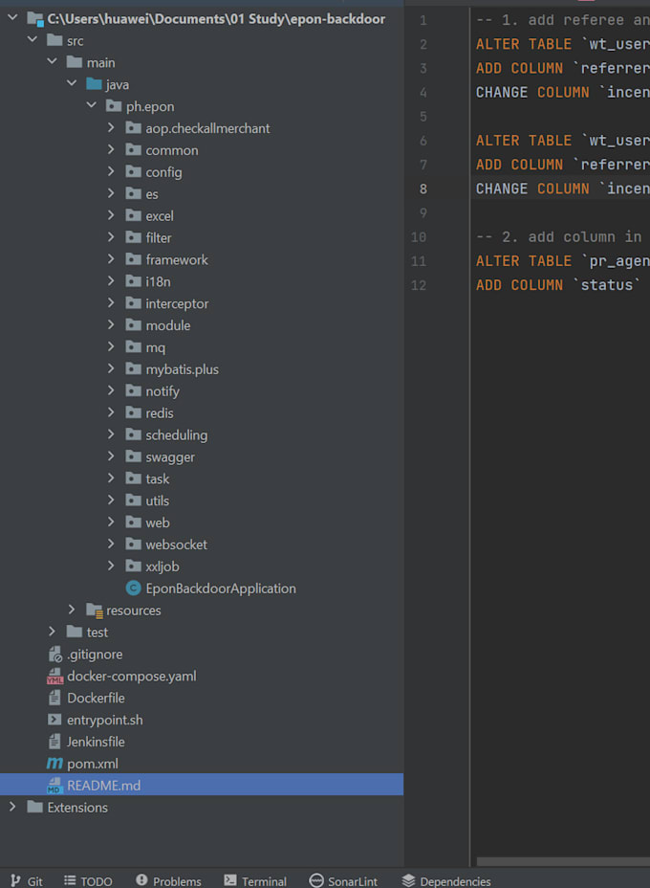Click the mq package folder icon
This screenshot has height=888, width=650.
[133, 346]
